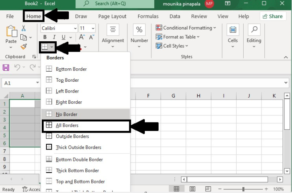Screen dimensions: 292x193
Task: Open the Name Box dropdown arrow
Action: (x=38, y=83)
